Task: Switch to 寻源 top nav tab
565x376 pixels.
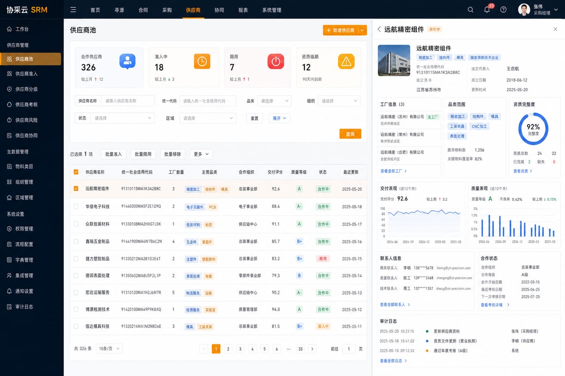Action: pyautogui.click(x=119, y=10)
